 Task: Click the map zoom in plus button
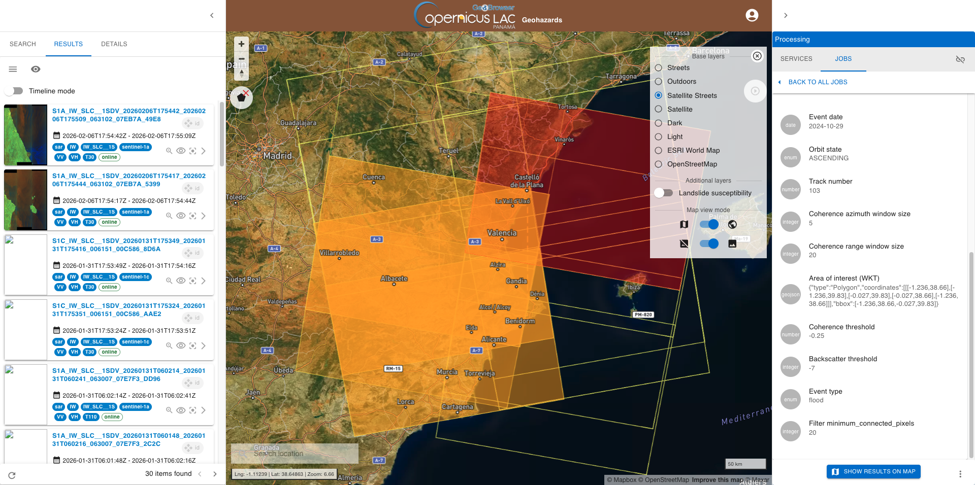[241, 44]
